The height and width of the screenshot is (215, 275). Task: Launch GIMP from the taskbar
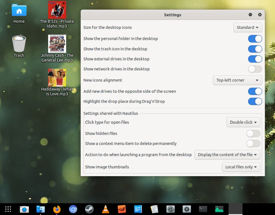point(121,209)
